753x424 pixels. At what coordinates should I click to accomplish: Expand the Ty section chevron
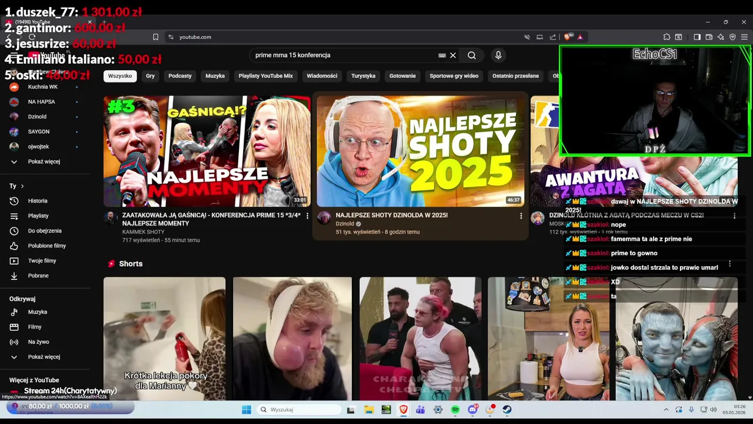coord(22,186)
